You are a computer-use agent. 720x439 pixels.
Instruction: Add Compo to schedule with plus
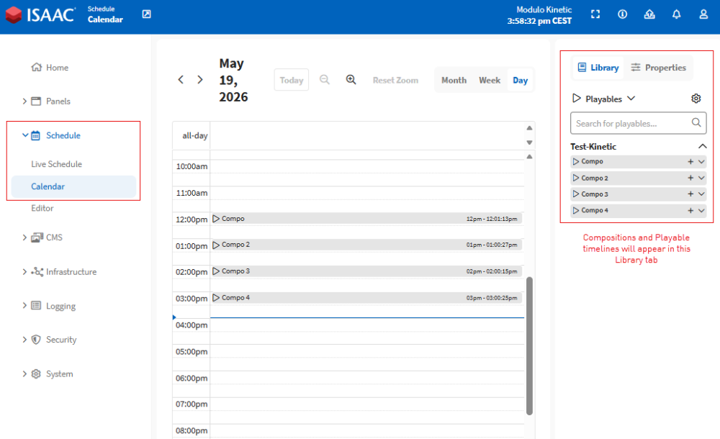(x=690, y=162)
